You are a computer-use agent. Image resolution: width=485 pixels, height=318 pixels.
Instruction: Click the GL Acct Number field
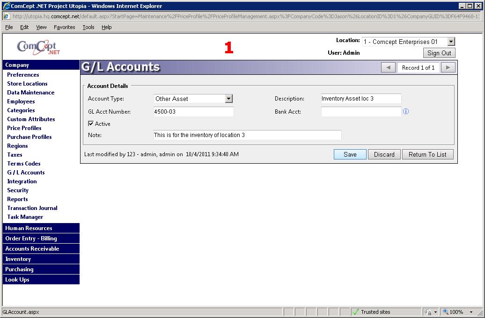[193, 112]
